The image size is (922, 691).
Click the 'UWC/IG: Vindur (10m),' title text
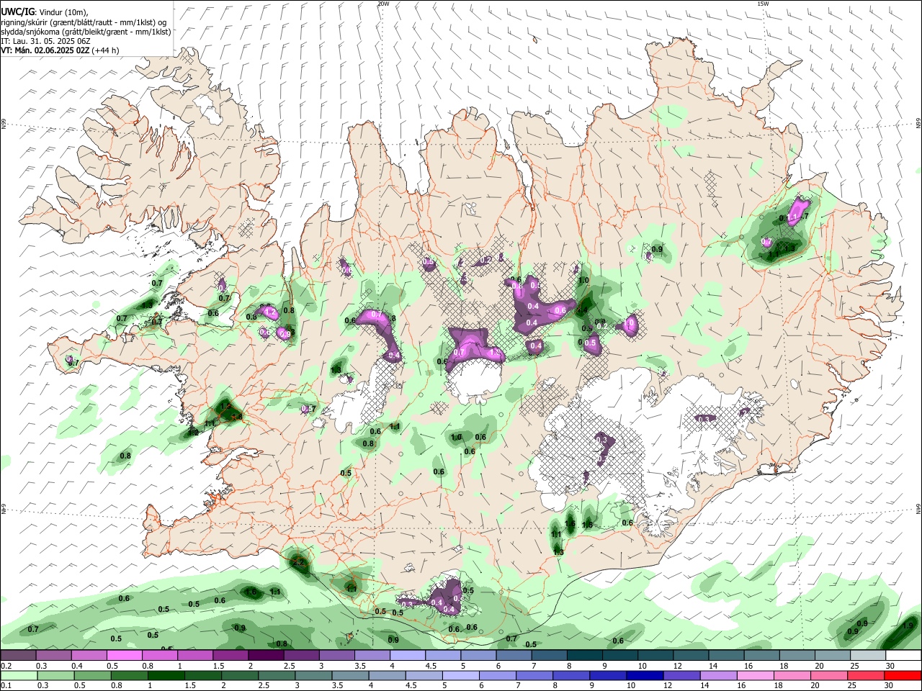coord(44,12)
